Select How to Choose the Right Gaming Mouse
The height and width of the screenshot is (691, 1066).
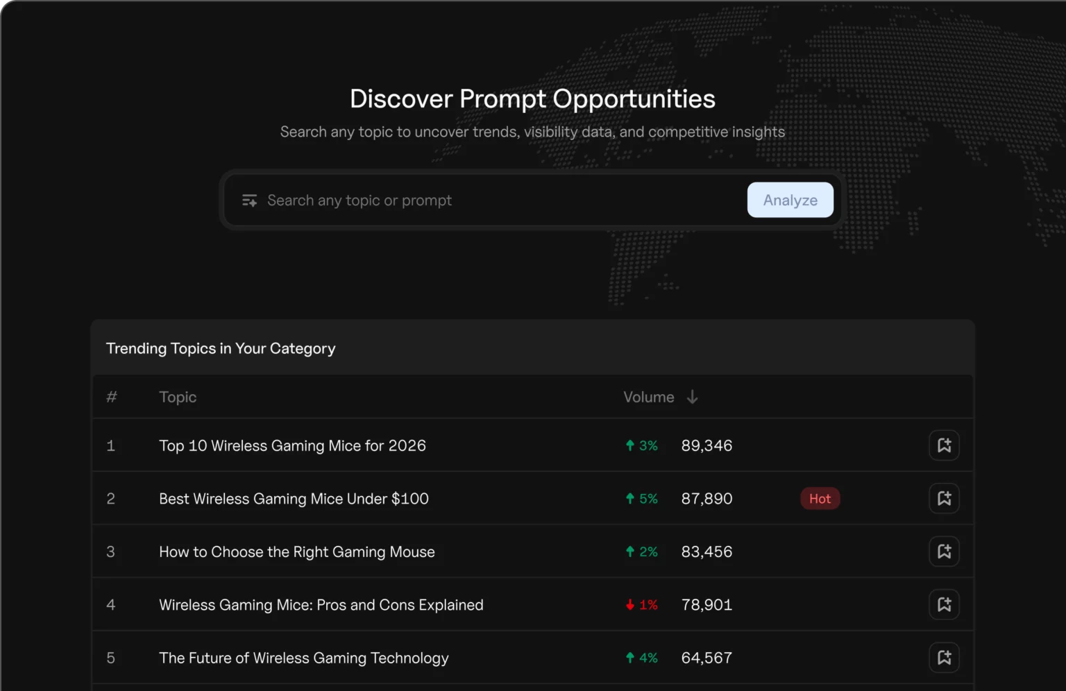(x=296, y=552)
